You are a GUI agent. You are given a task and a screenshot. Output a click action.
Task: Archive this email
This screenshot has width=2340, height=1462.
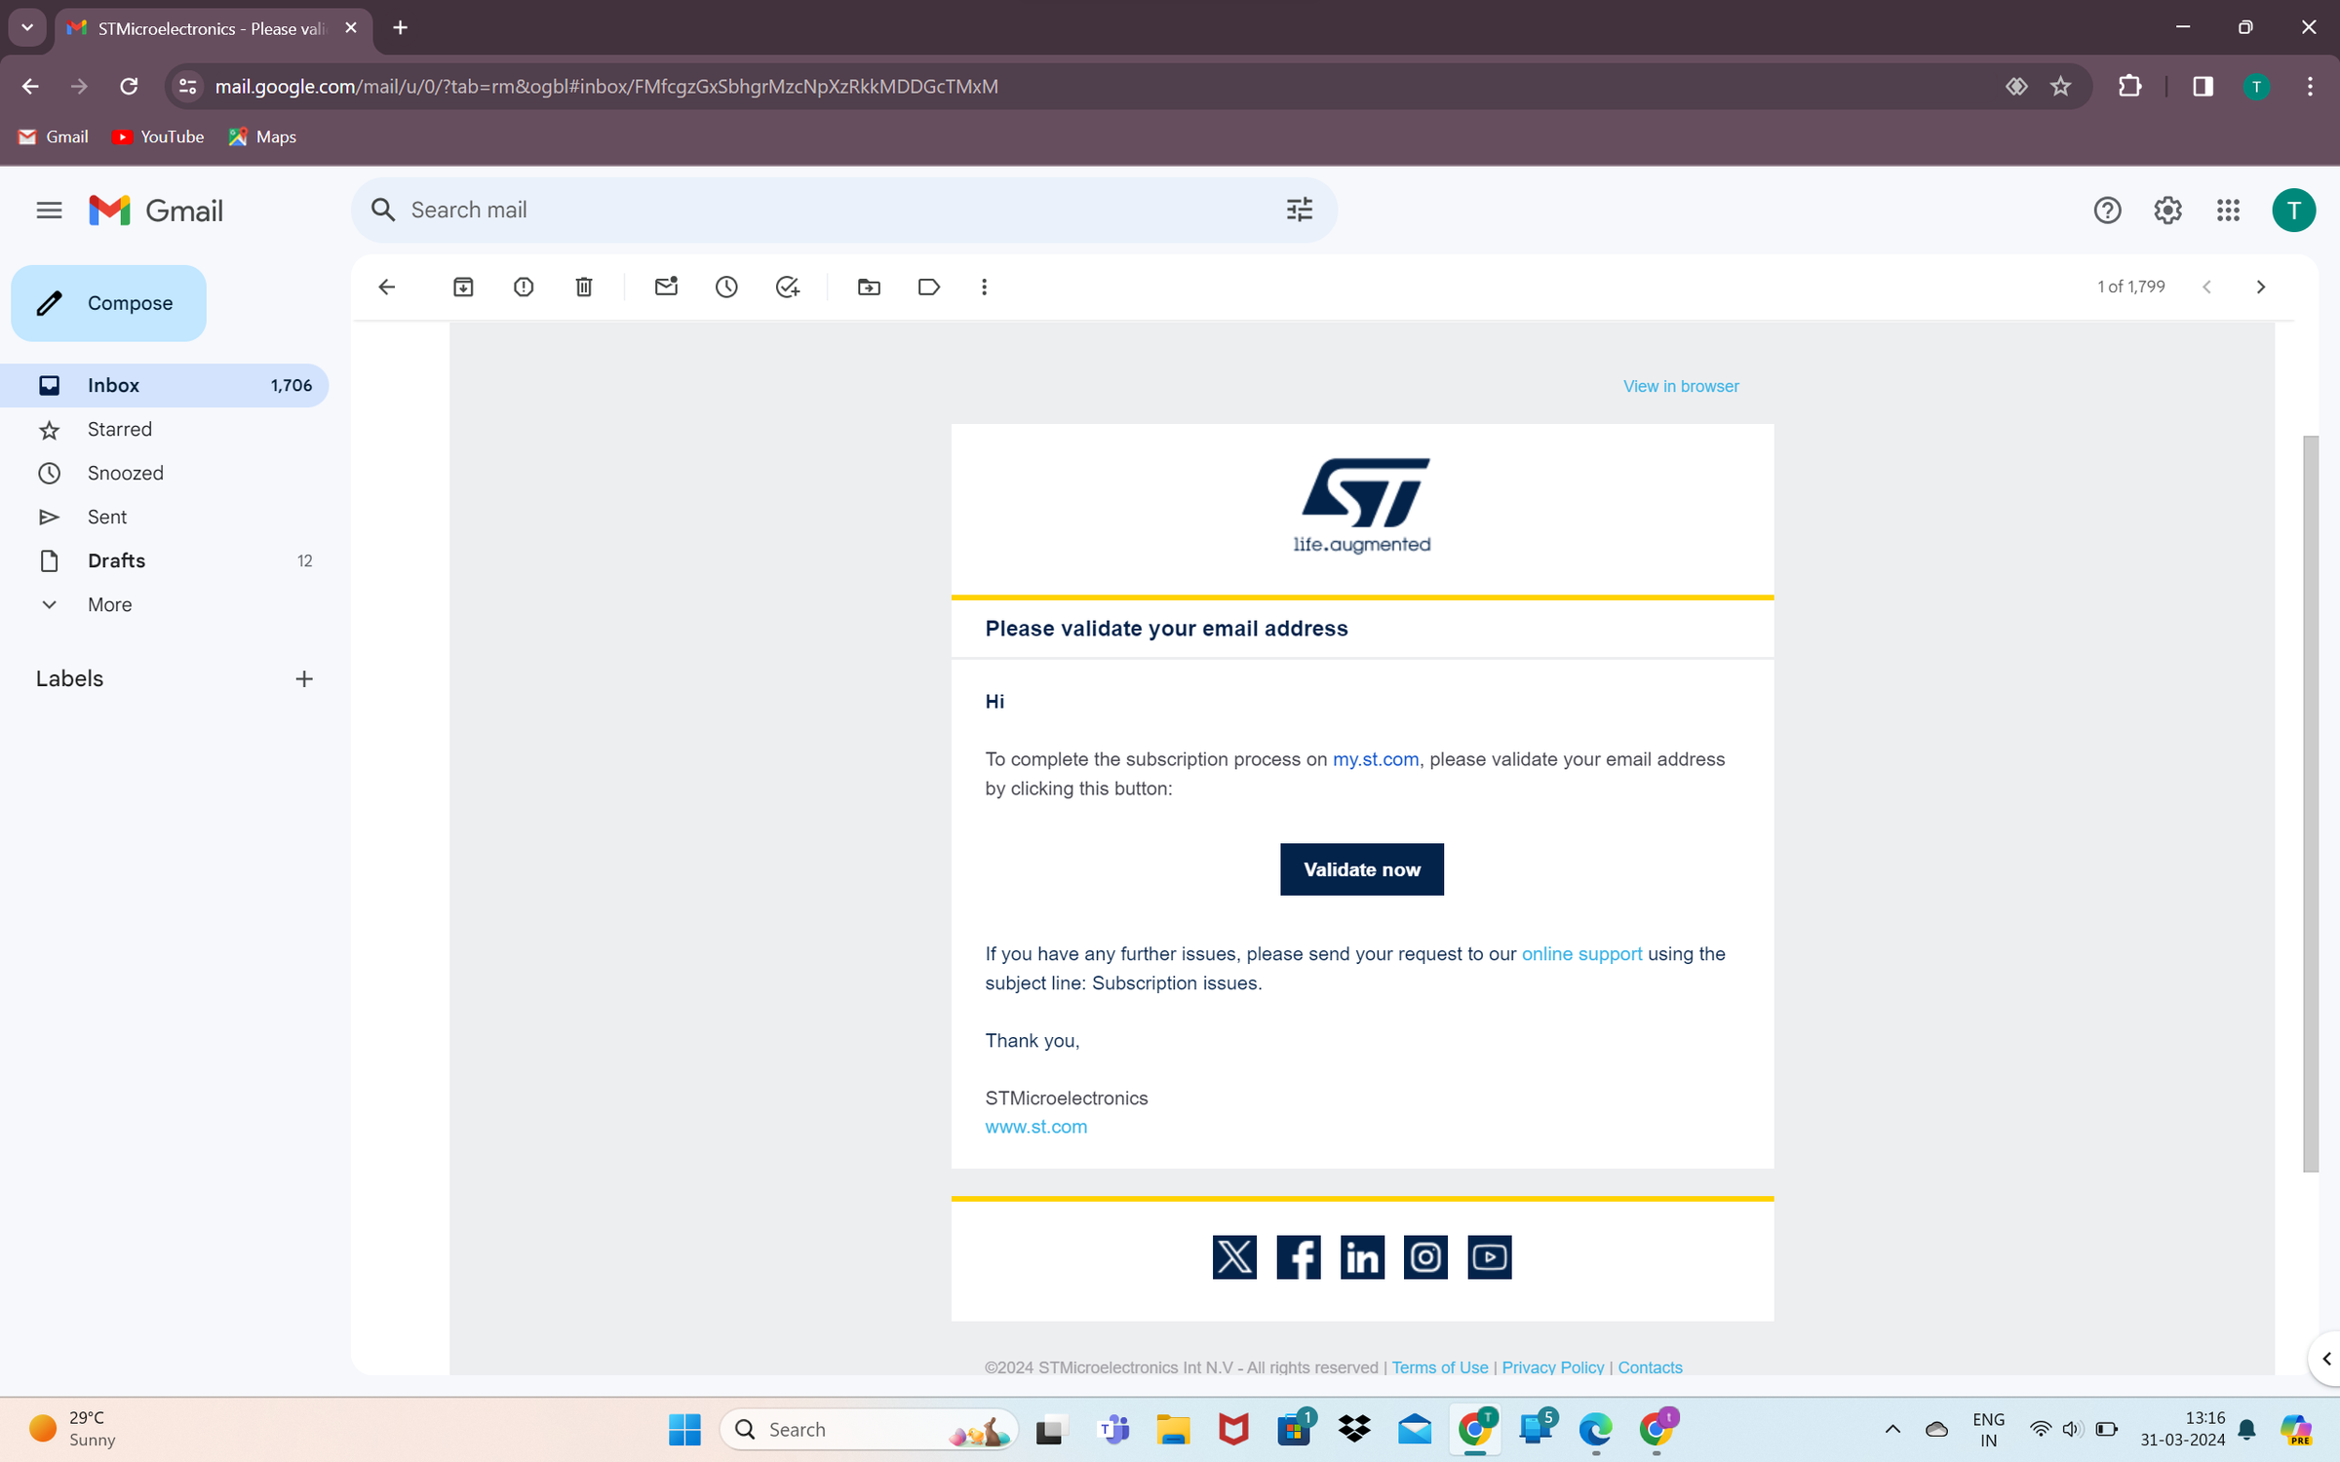[463, 287]
